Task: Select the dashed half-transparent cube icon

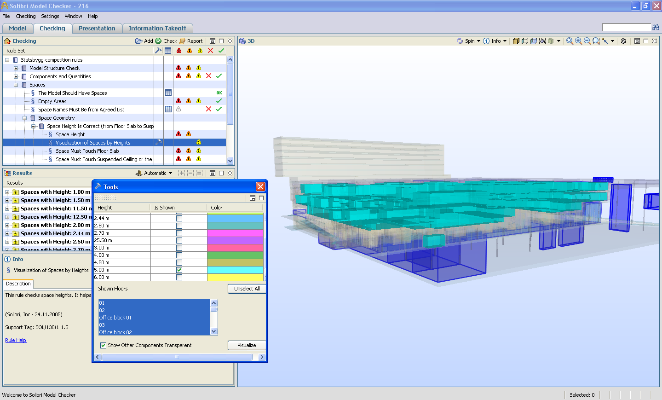Action: click(x=525, y=41)
